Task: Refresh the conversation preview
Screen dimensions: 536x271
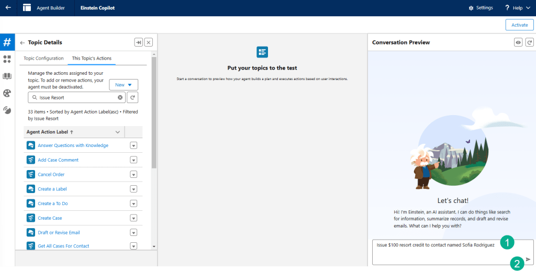Action: point(529,42)
